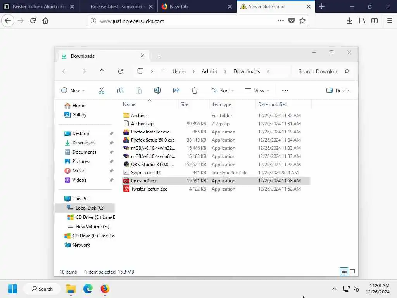Viewport: 397px width, 298px height.
Task: Add a new File Explorer tab
Action: click(159, 56)
